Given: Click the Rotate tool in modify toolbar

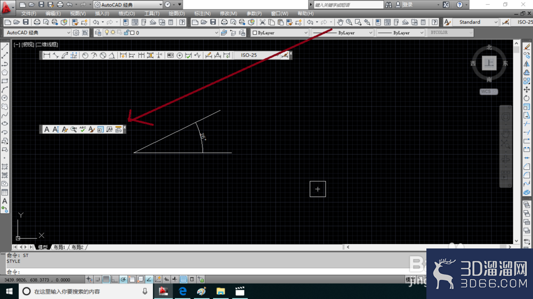Looking at the screenshot, I should tap(527, 98).
